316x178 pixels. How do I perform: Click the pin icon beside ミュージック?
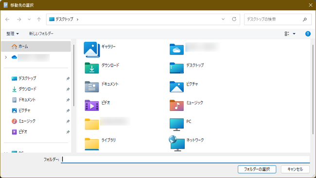pyautogui.click(x=68, y=121)
